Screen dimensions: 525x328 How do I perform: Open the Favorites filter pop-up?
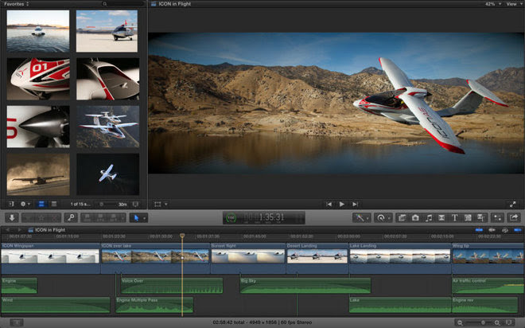tap(17, 4)
